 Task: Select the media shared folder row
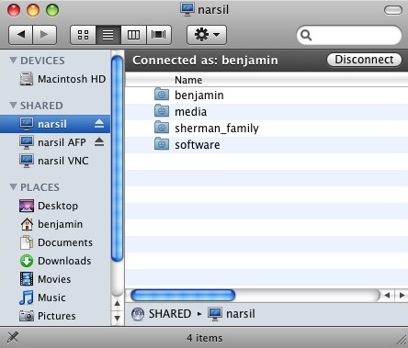[x=266, y=112]
